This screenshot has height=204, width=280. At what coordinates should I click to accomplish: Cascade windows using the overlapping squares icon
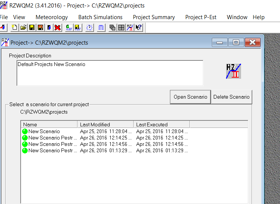pyautogui.click(x=113, y=27)
